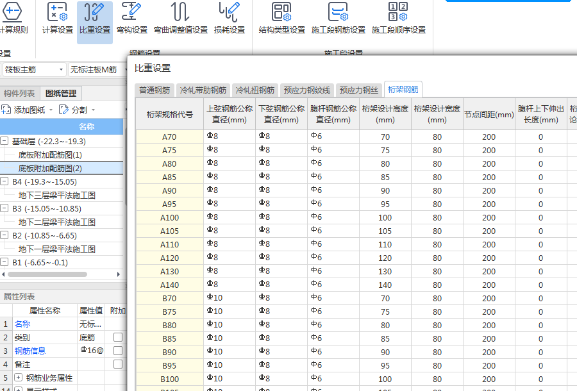This screenshot has height=391, width=577.
Task: Open the 分割 dropdown arrow
Action: coord(93,110)
